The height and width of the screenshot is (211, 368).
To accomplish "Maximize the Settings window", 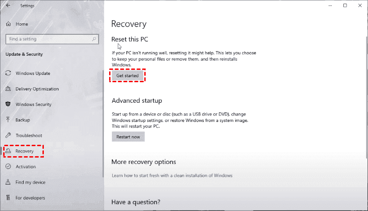I will tap(345, 5).
